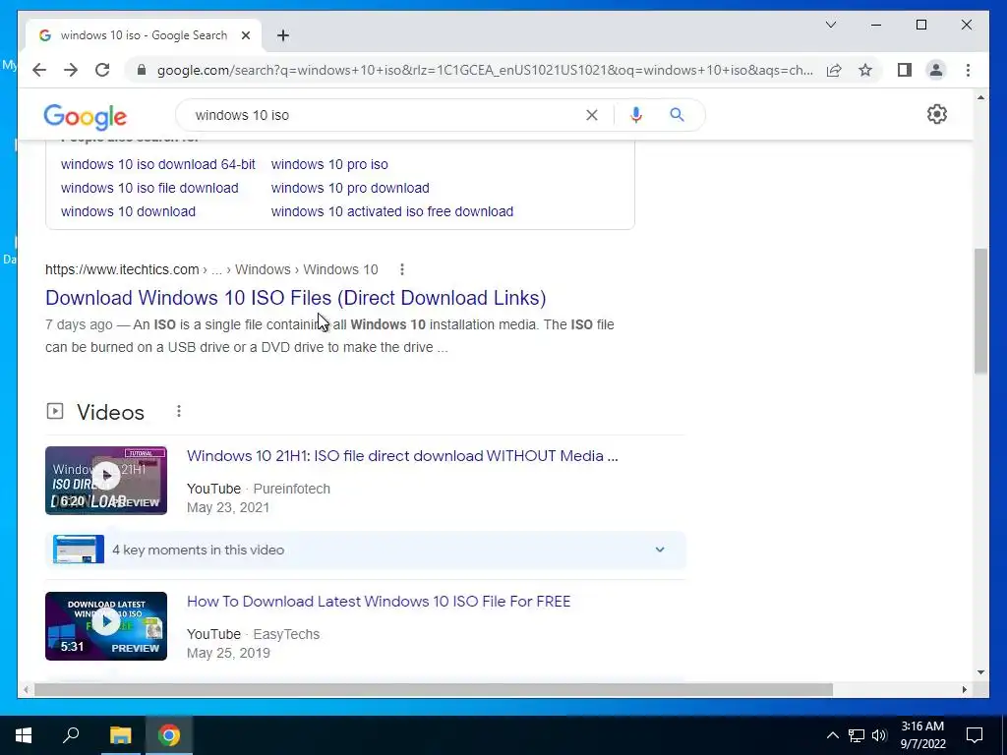Click the Chrome address bar URL
1007x755 pixels.
tap(485, 70)
